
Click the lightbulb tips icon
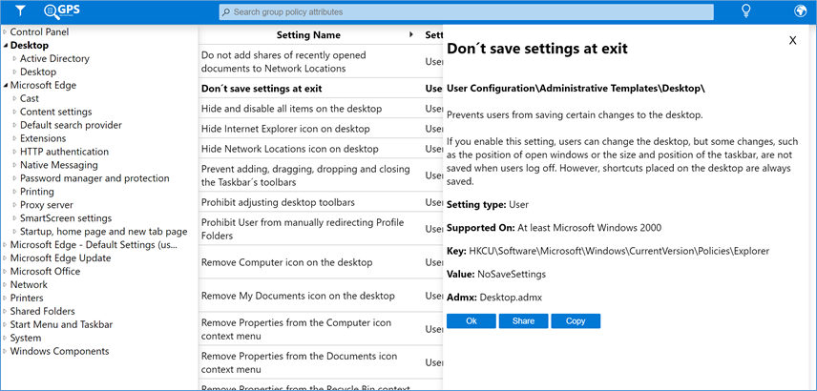point(746,10)
